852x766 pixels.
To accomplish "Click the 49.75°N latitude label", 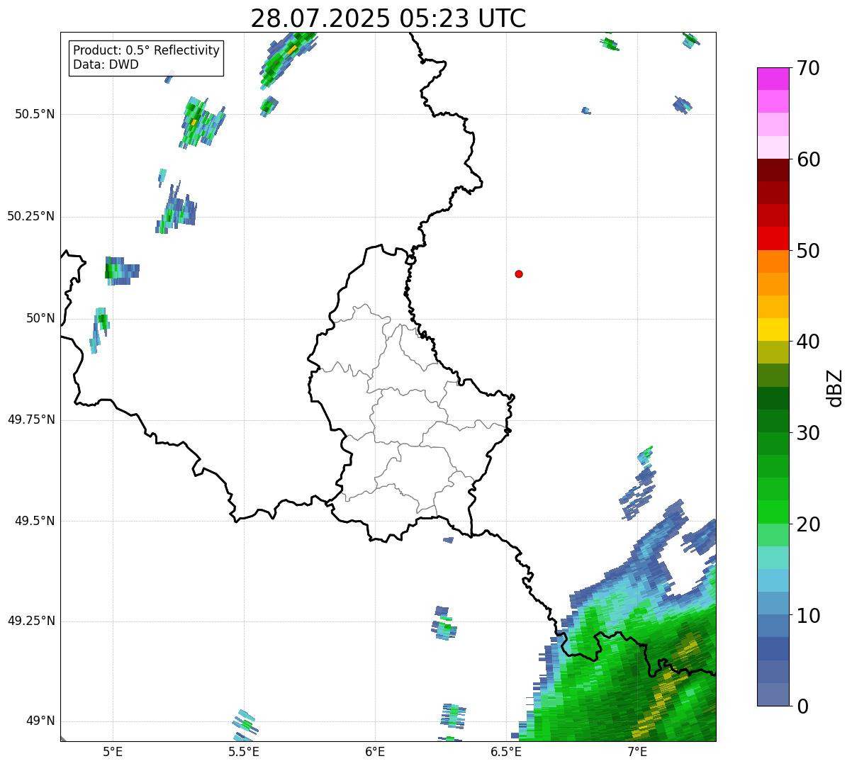I will coord(31,419).
